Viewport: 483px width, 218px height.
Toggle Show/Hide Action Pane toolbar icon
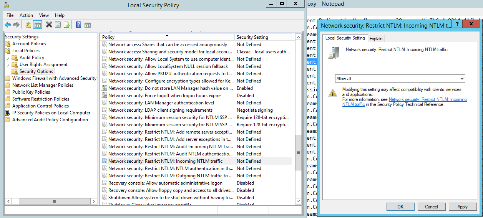[88, 25]
